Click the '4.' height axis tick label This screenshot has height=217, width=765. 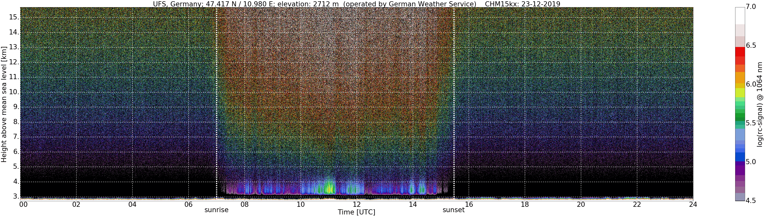point(16,182)
